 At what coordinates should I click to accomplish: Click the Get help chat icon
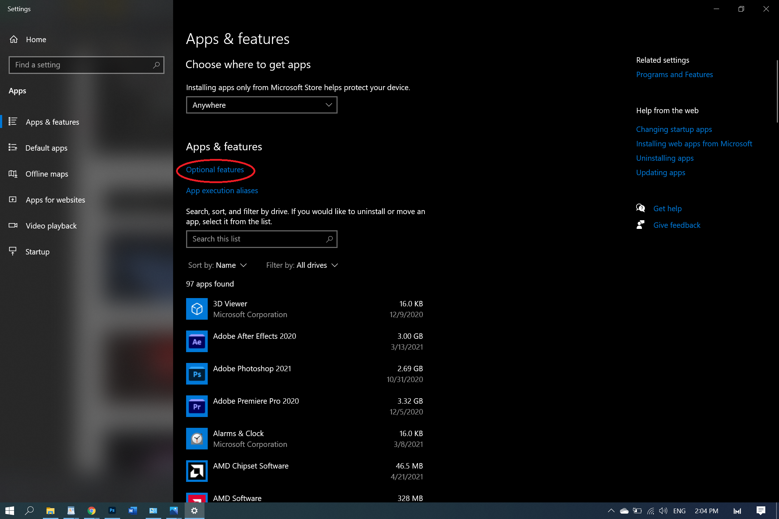point(641,208)
